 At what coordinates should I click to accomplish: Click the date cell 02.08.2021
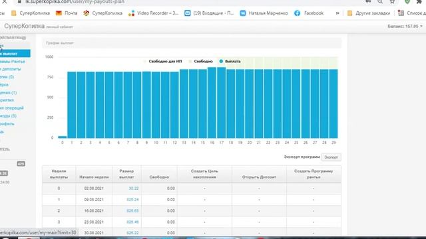click(94, 189)
